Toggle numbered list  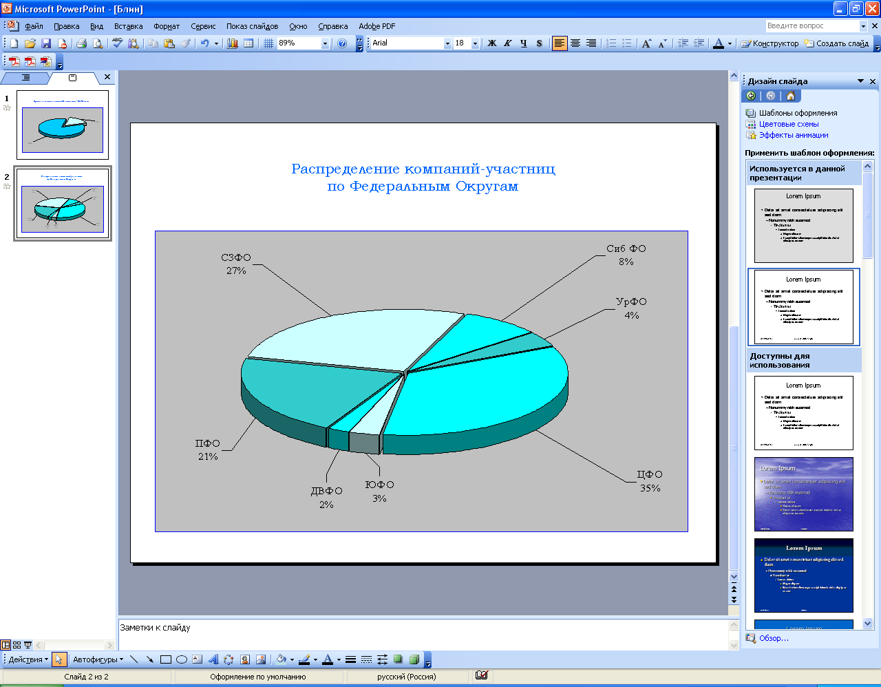[611, 43]
